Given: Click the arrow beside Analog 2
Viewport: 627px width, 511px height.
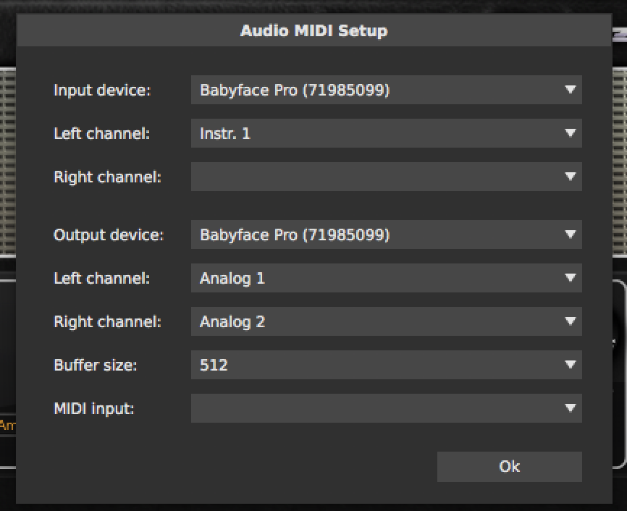Looking at the screenshot, I should pos(570,321).
